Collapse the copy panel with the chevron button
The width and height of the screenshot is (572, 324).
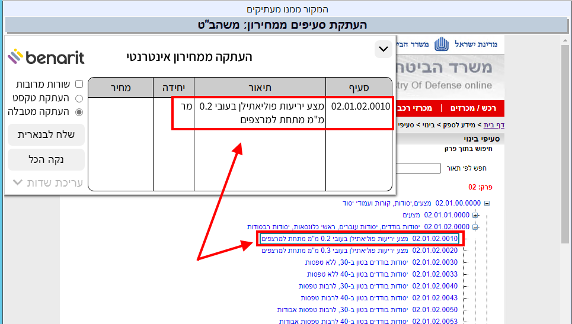point(383,49)
